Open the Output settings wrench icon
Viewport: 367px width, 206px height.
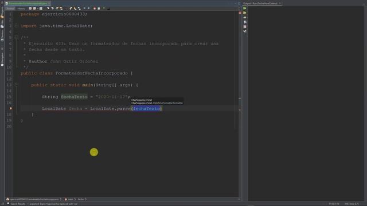245,31
